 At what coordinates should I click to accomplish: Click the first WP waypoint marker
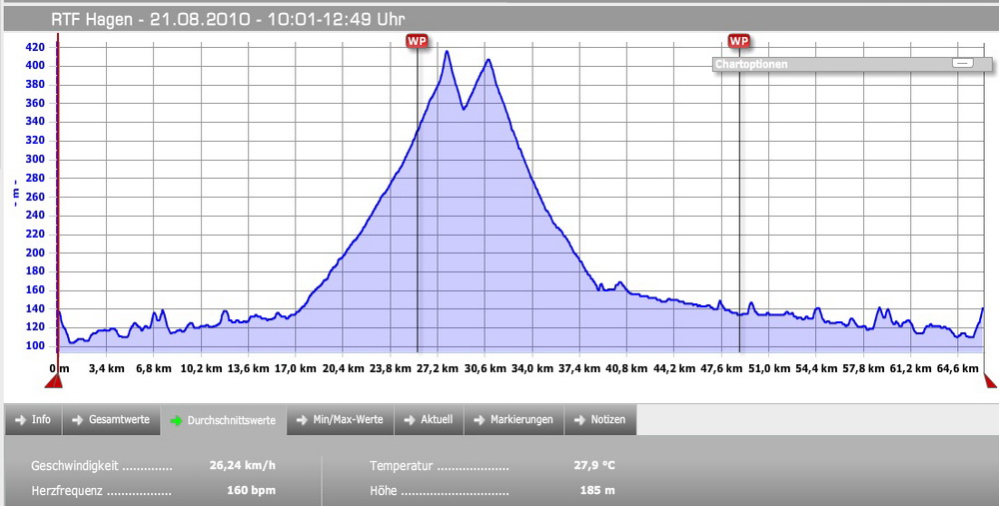[417, 41]
